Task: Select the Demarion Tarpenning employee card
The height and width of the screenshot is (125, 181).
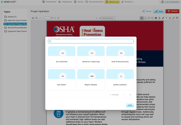Action: (x=91, y=57)
